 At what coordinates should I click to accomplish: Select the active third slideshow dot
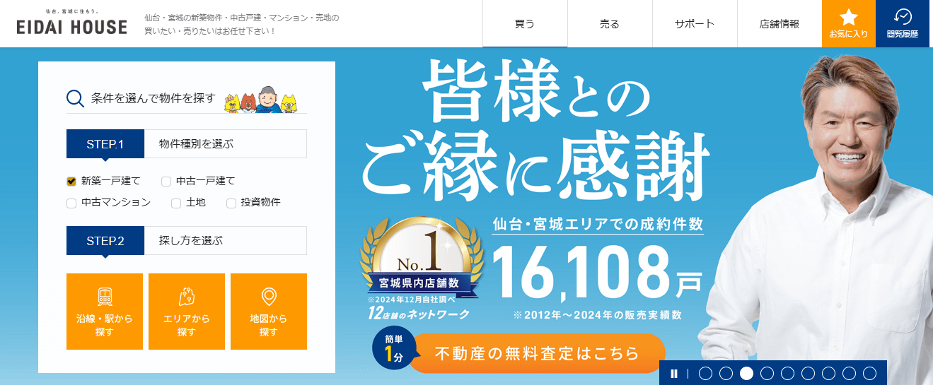746,374
